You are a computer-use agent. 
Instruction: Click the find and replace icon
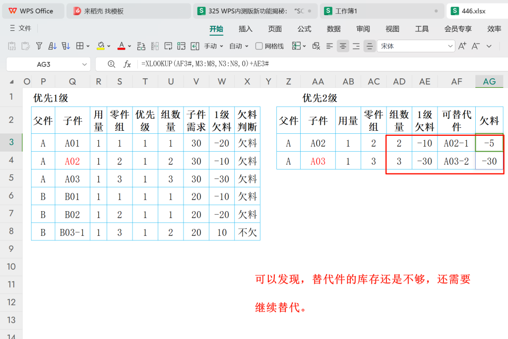pos(316,46)
